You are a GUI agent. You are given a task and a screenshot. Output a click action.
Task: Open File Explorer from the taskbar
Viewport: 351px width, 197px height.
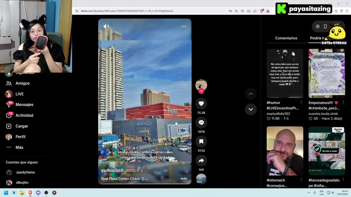click(22, 193)
